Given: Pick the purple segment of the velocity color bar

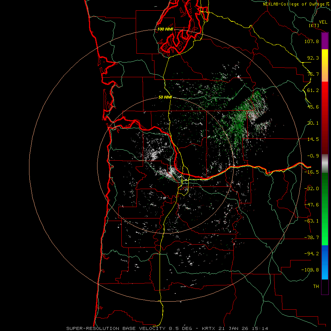Looking at the screenshot, I should pos(325,41).
